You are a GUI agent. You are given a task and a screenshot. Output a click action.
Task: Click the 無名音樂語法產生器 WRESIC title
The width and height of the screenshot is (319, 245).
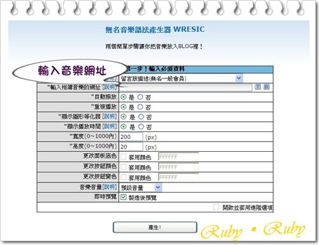(x=155, y=29)
